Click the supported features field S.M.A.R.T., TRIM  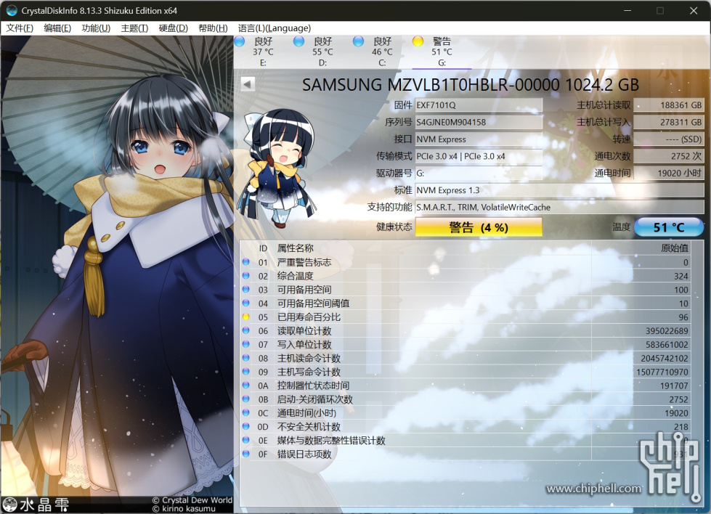click(x=559, y=207)
